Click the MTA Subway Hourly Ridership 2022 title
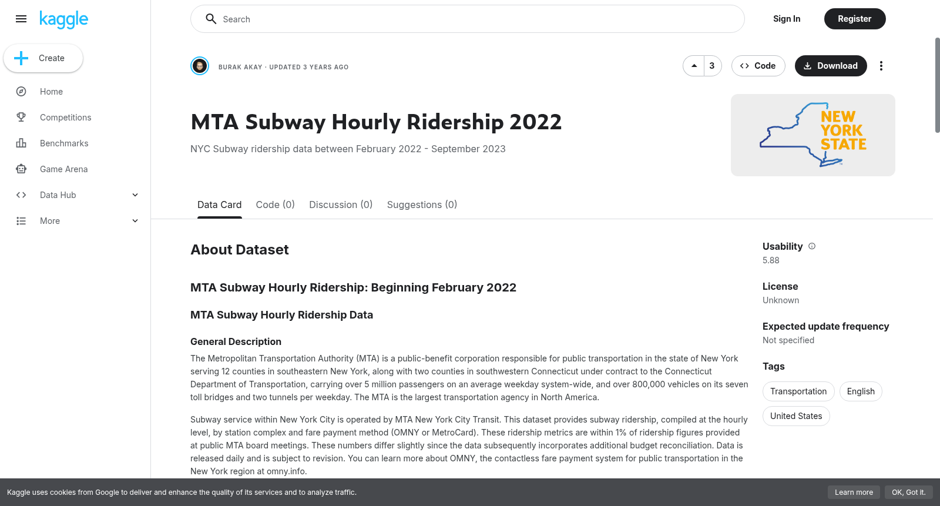Image resolution: width=940 pixels, height=506 pixels. click(x=376, y=122)
